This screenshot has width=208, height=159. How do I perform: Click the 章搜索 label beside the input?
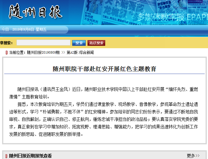pos(6,43)
